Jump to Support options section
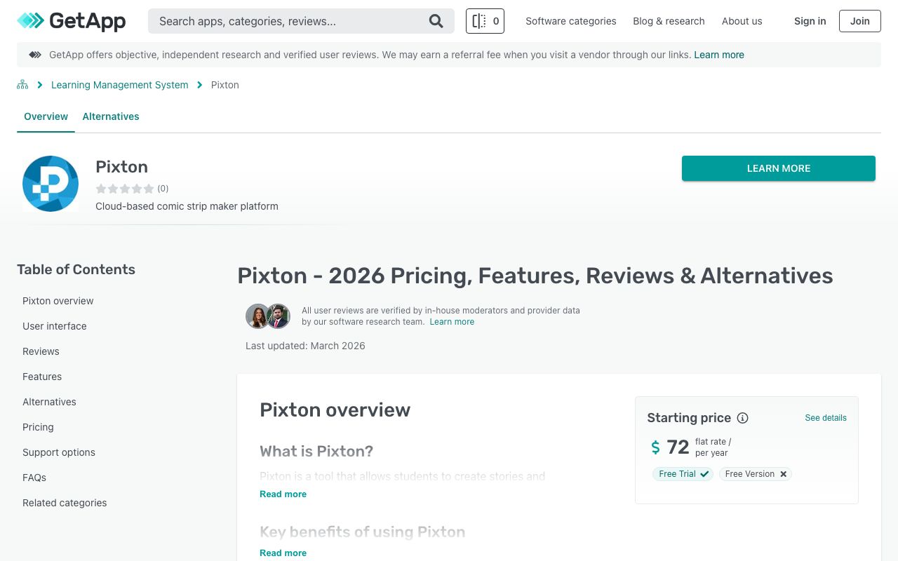The width and height of the screenshot is (898, 561). (59, 452)
